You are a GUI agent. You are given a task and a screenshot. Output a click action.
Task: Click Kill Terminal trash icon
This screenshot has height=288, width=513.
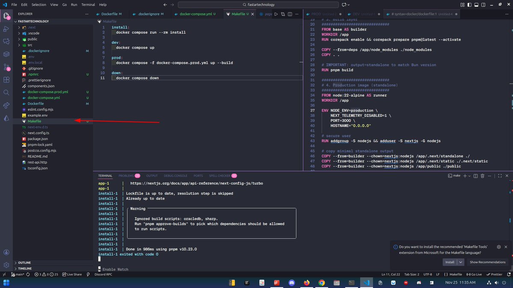[x=482, y=175]
